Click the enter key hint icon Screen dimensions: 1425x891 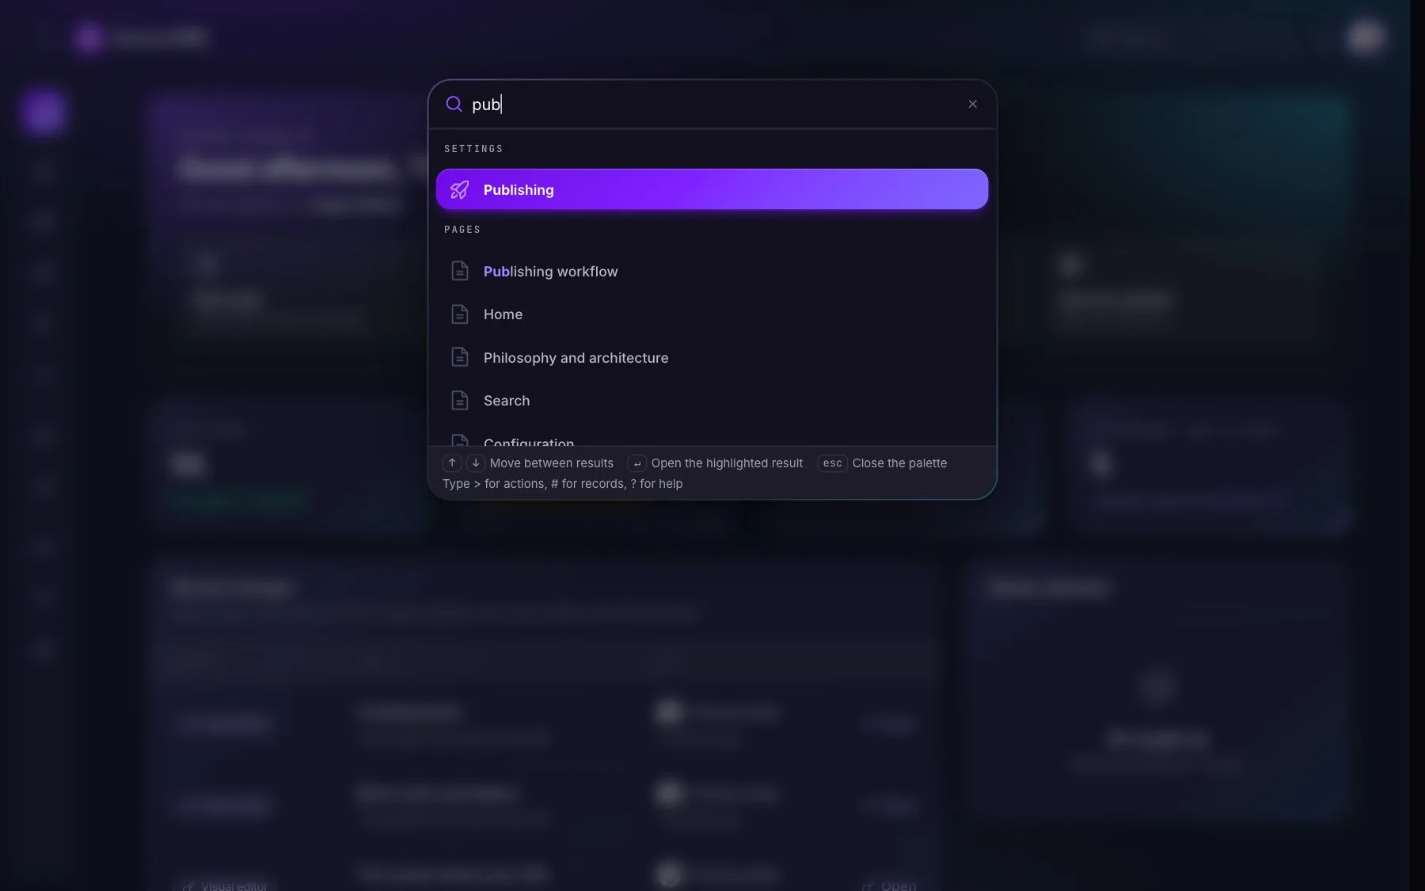click(637, 463)
